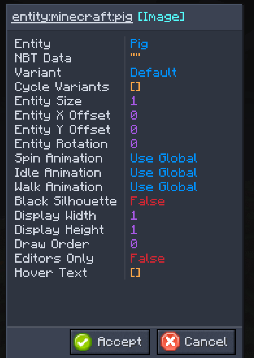Edit the Cycle Variants empty list

135,87
